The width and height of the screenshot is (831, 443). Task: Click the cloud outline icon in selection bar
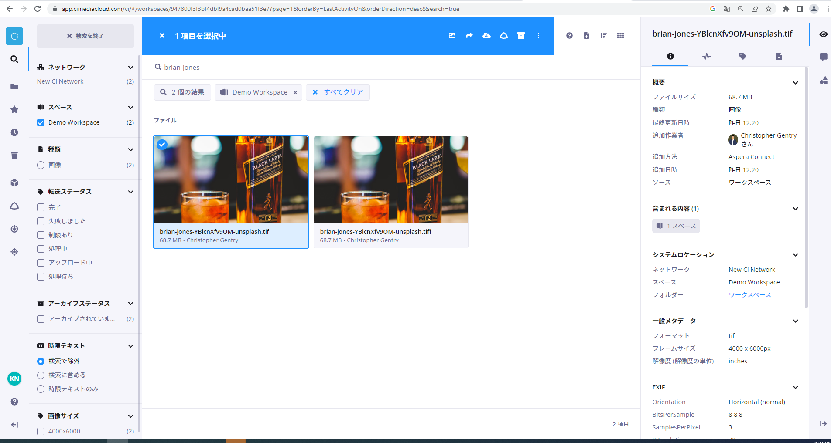[504, 36]
